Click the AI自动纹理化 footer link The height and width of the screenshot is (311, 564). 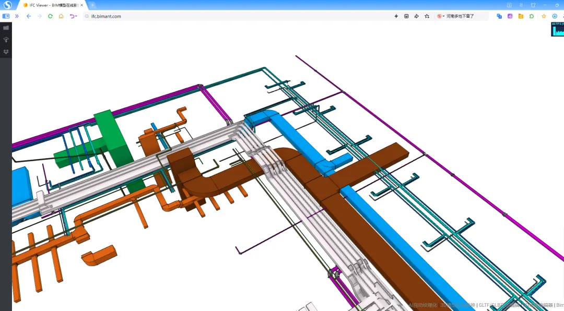tap(423, 305)
